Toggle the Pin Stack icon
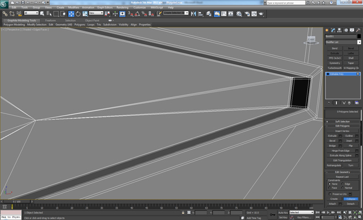 pos(329,103)
